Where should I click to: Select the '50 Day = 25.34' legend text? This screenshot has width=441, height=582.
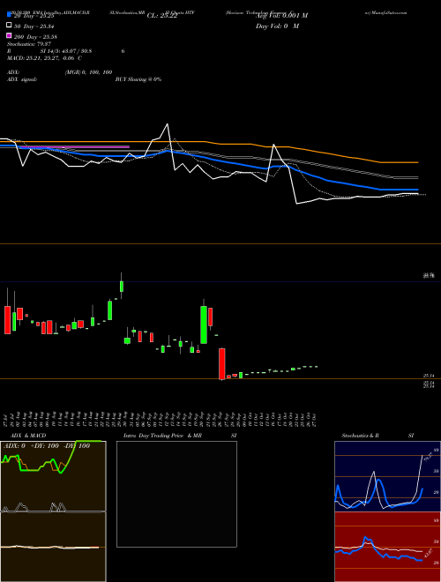pyautogui.click(x=34, y=26)
